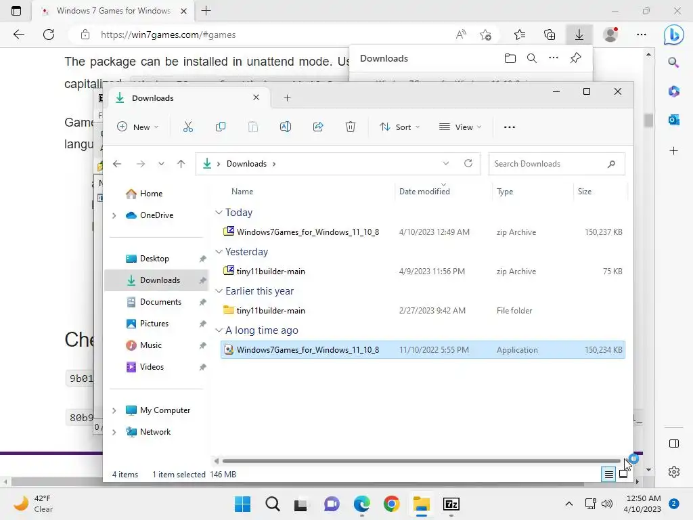Sort by Size column header
693x520 pixels.
point(584,192)
